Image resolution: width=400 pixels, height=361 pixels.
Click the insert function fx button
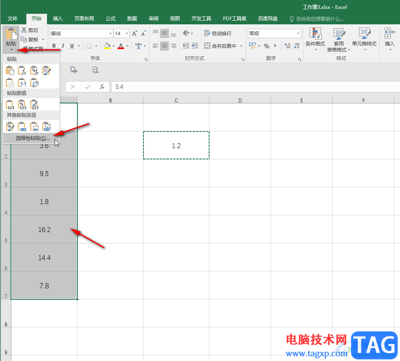pyautogui.click(x=102, y=87)
